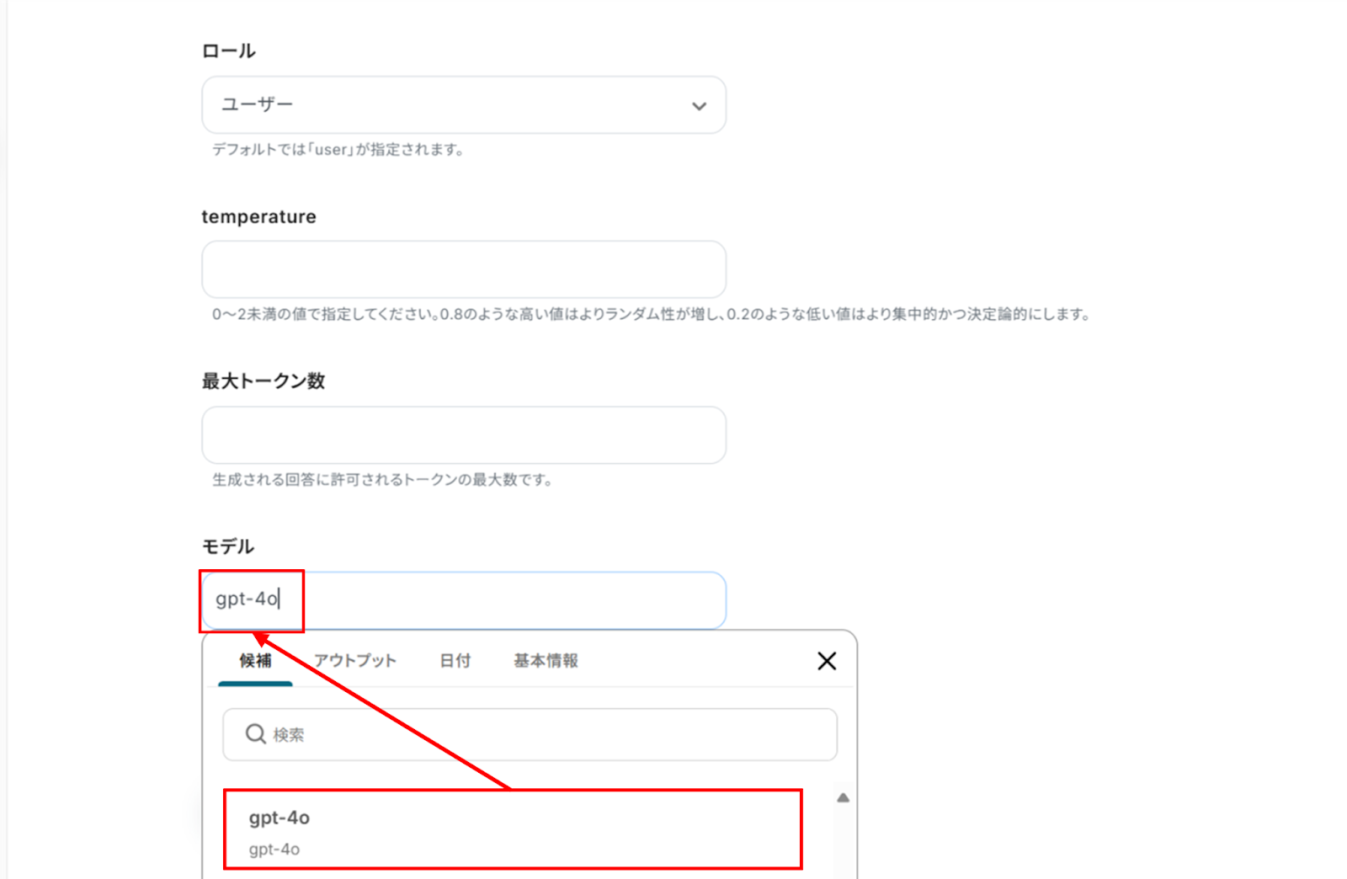
Task: Select the gpt-4o candidate from the list
Action: tap(513, 829)
